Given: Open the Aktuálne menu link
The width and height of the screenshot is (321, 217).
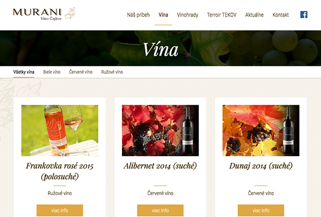Looking at the screenshot, I should 255,15.
